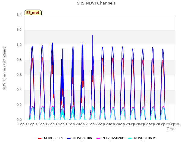Click the red NDVI_650in legend swatch

tap(40, 139)
